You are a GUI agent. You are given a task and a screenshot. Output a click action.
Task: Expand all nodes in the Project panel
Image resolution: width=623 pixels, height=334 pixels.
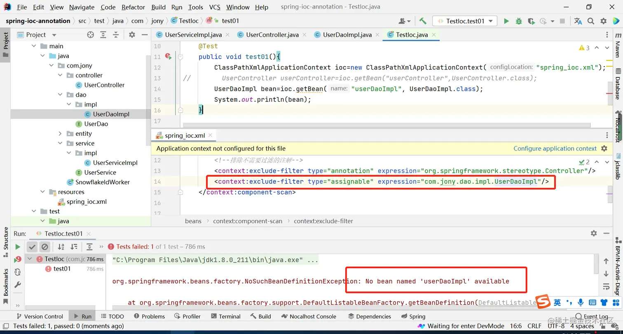[x=103, y=35]
